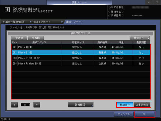Click the 全選択 select all button
The height and width of the screenshot is (121, 161).
click(19, 38)
